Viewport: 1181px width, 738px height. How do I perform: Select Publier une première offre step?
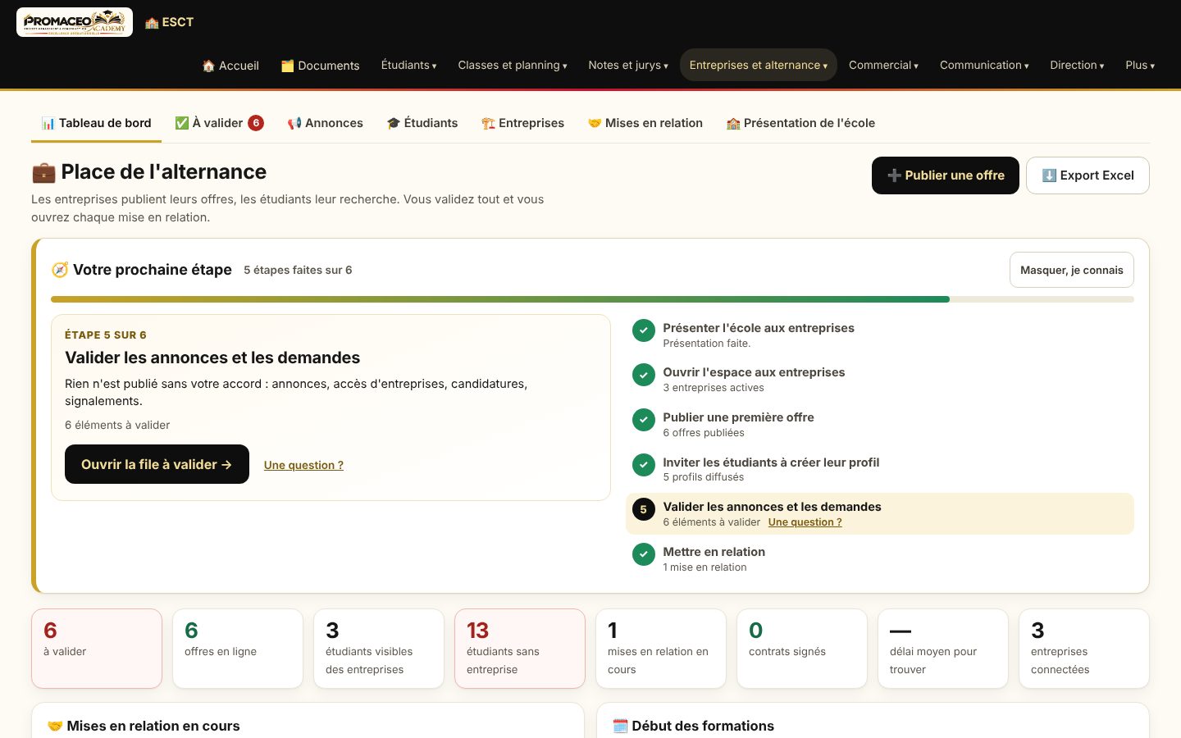880,424
